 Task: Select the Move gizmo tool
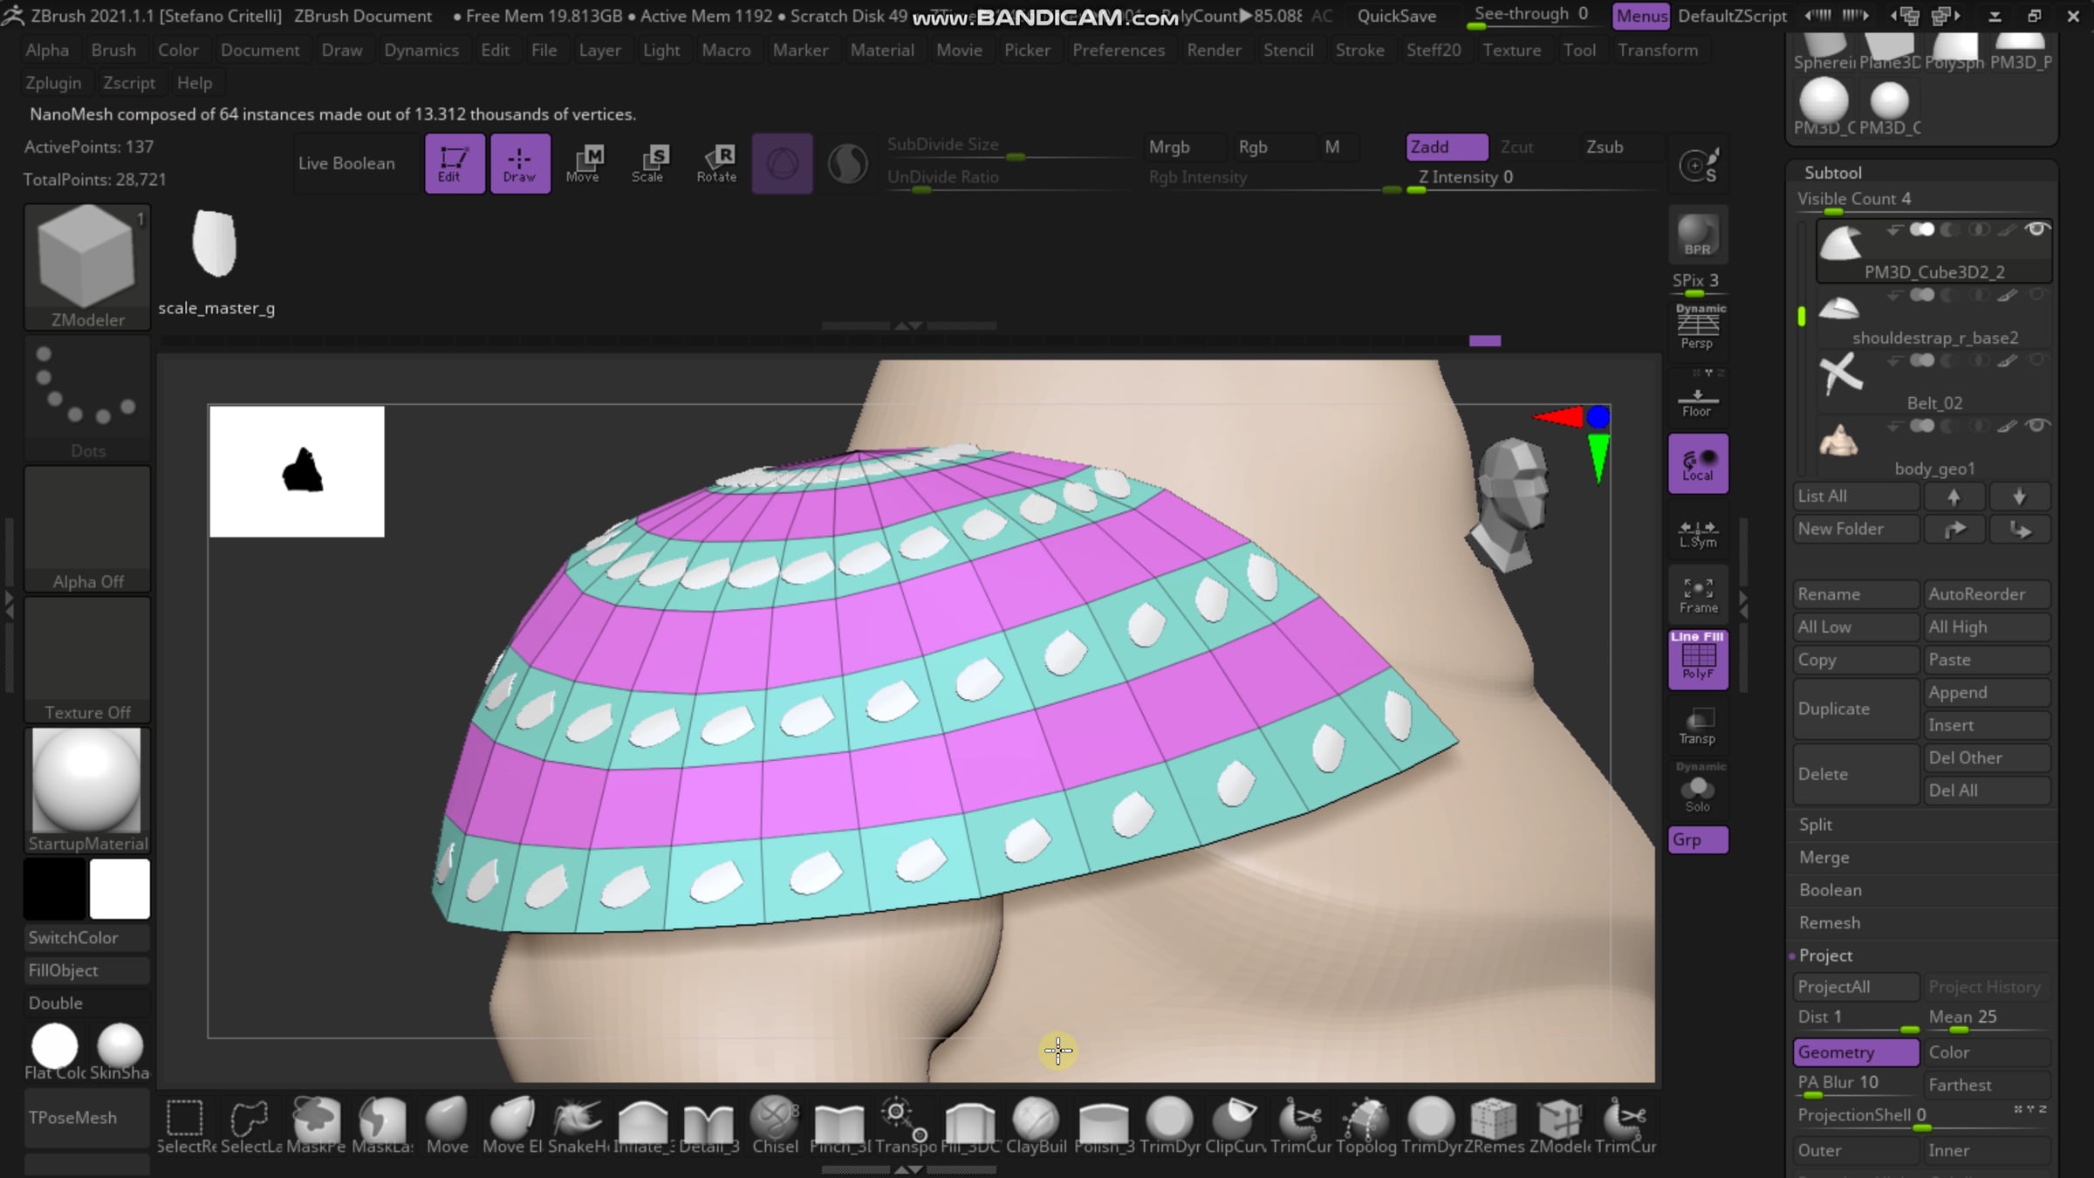[584, 163]
